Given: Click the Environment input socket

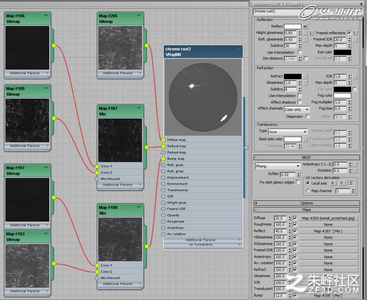Looking at the screenshot, I should click(x=163, y=184).
